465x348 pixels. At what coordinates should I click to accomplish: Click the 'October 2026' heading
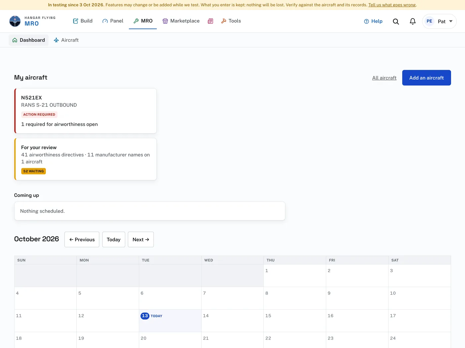click(37, 239)
